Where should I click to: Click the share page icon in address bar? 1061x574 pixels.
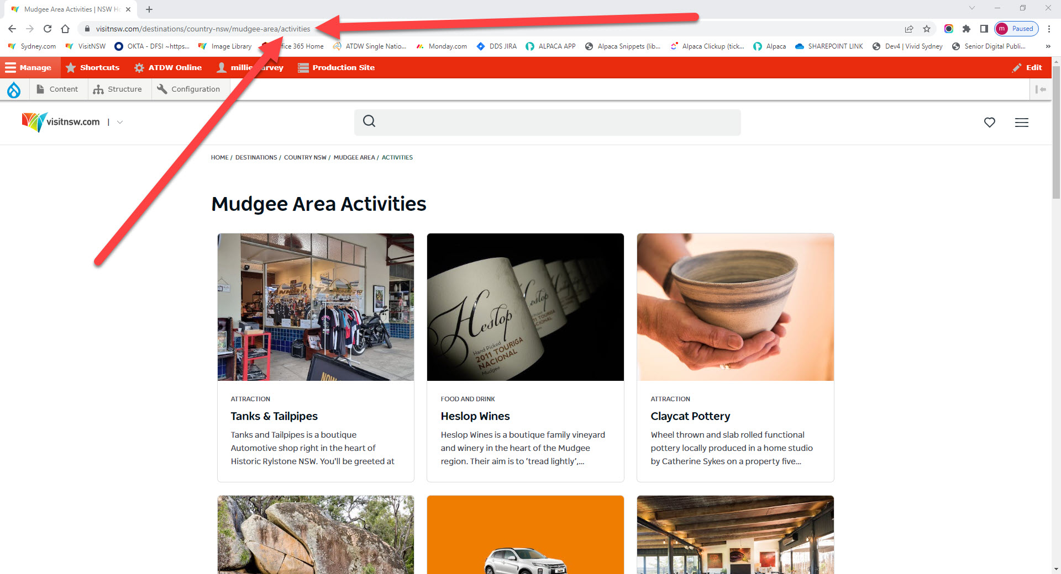(909, 29)
